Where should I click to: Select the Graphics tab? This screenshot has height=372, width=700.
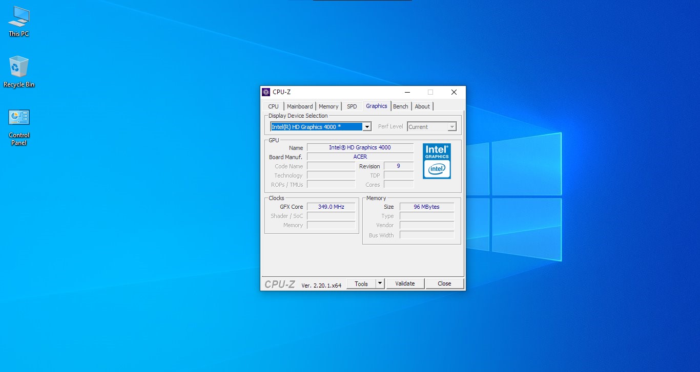(x=377, y=106)
